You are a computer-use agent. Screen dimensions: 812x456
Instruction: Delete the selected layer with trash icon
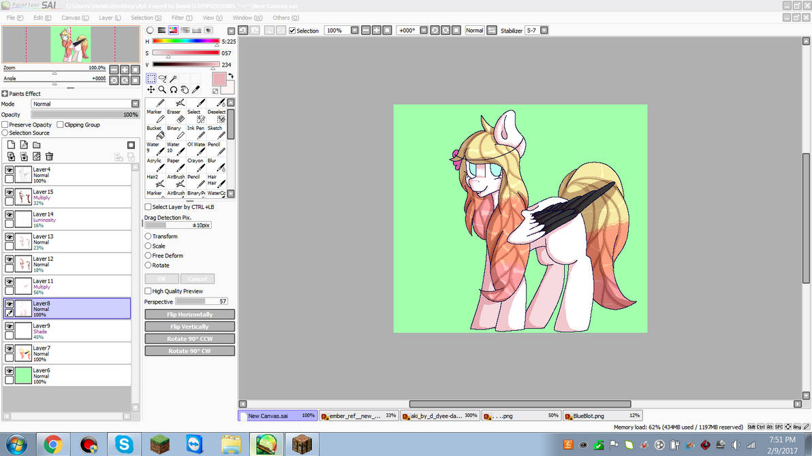[x=49, y=157]
